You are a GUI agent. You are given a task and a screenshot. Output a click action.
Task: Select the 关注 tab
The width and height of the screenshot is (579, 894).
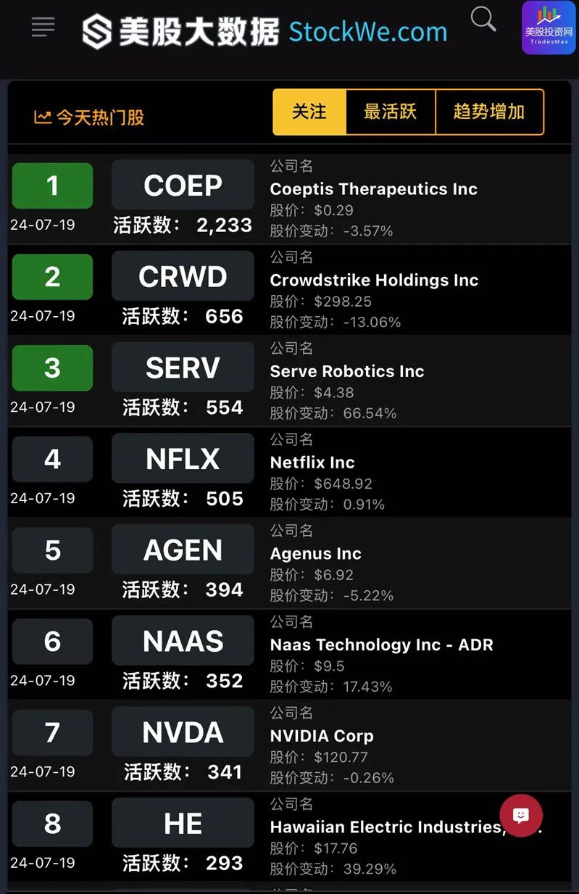[x=309, y=112]
